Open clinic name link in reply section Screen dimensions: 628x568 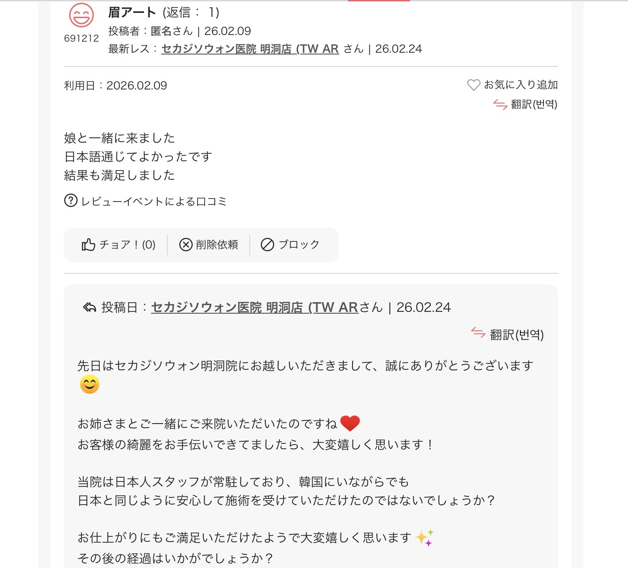coord(254,307)
